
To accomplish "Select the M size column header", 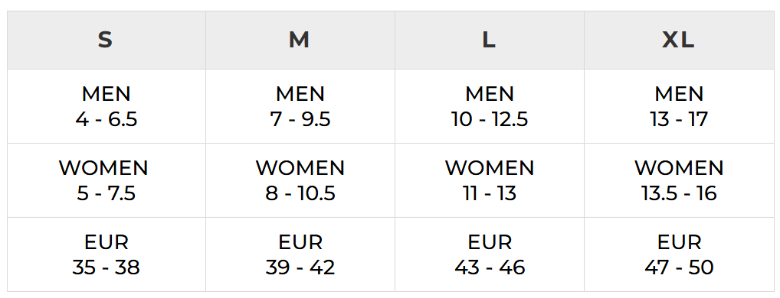I will click(300, 40).
